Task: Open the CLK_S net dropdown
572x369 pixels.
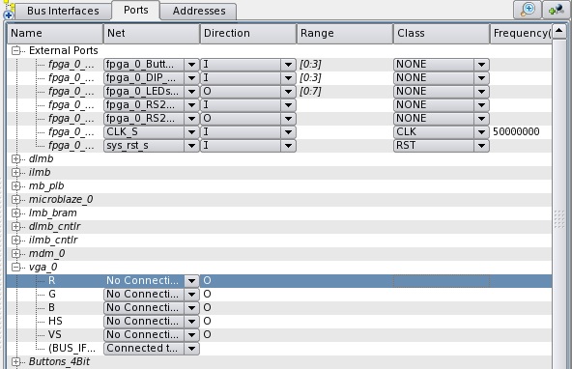Action: [191, 132]
